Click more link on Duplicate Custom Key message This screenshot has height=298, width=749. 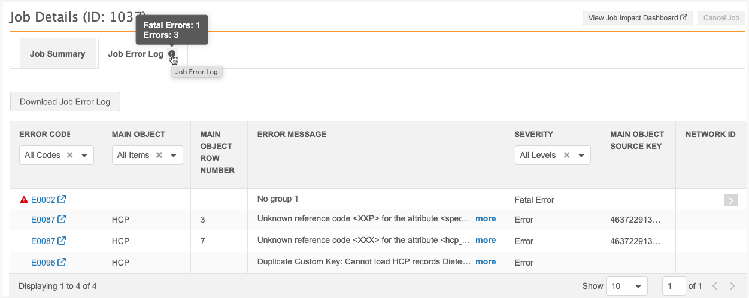click(x=486, y=261)
